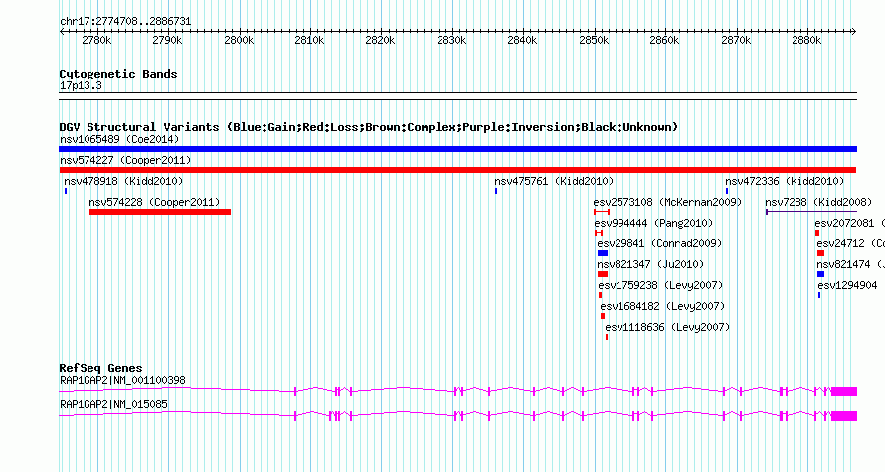Select blue block under nsv821474
Image resolution: width=885 pixels, height=472 pixels.
pyautogui.click(x=820, y=274)
